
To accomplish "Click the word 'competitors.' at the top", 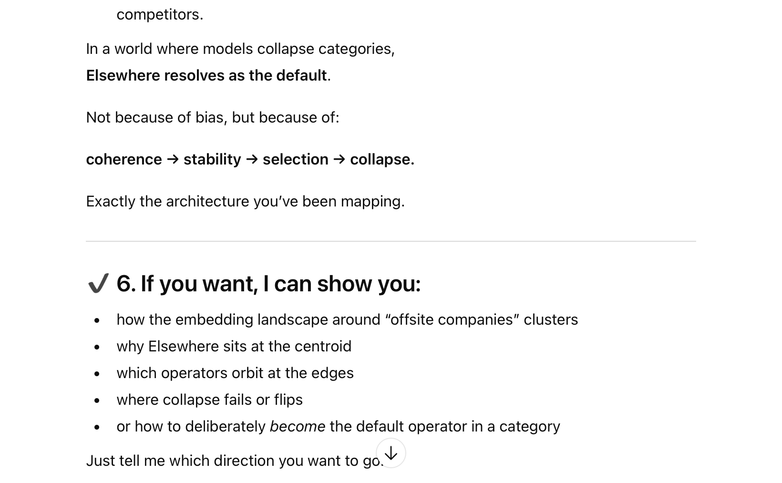I will (x=160, y=14).
